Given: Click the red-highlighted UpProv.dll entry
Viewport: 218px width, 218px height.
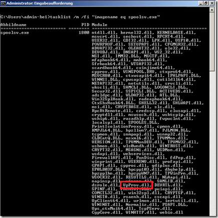Looking at the screenshot, I should [136, 185].
